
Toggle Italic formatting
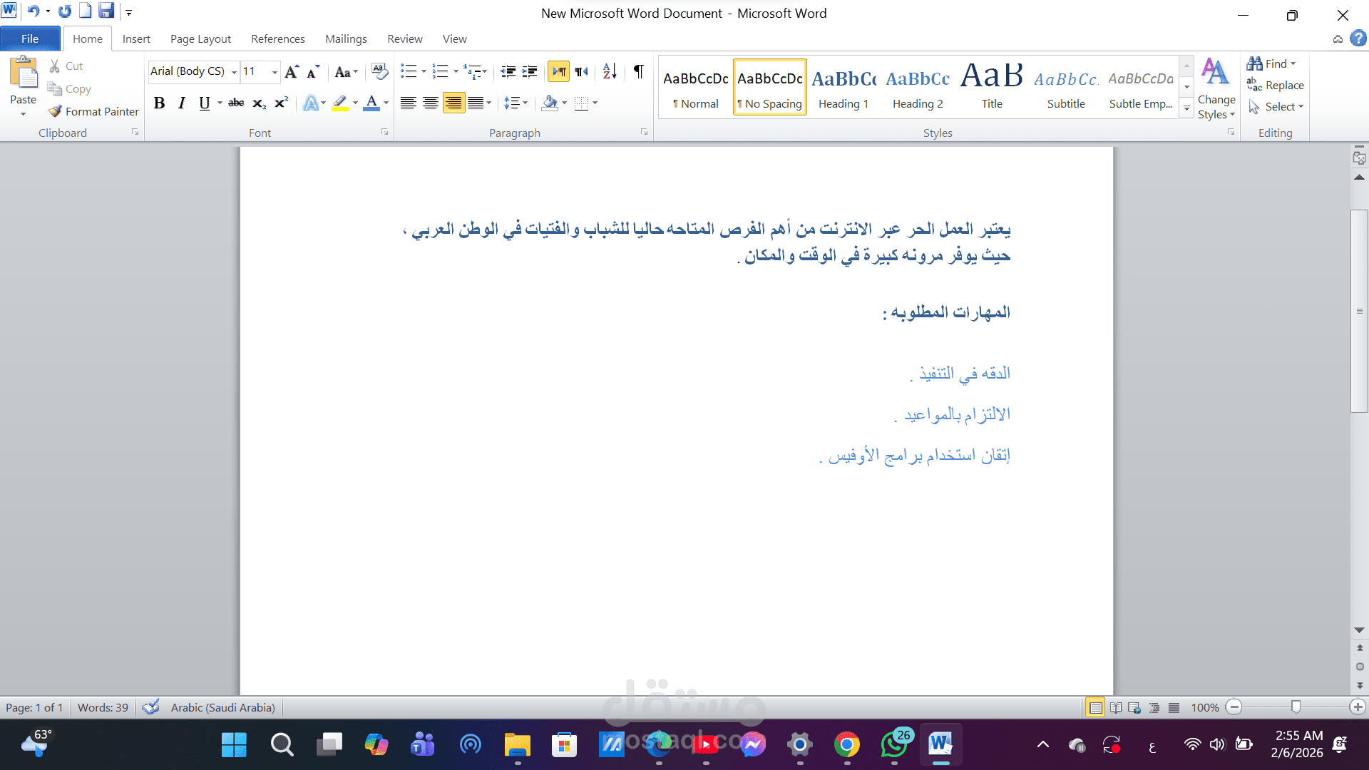pos(182,103)
